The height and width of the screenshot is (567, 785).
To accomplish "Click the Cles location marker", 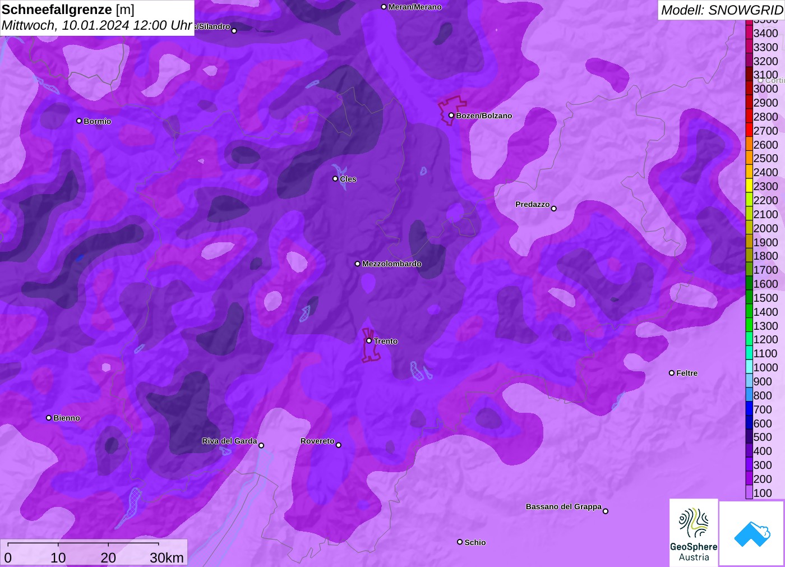I will [335, 179].
